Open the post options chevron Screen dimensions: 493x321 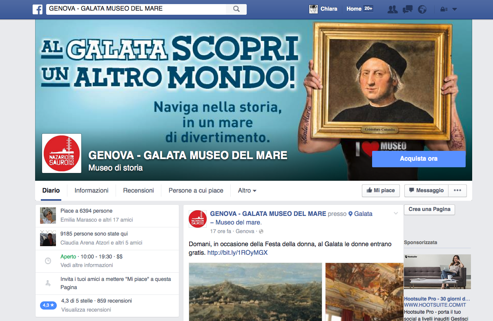(395, 213)
